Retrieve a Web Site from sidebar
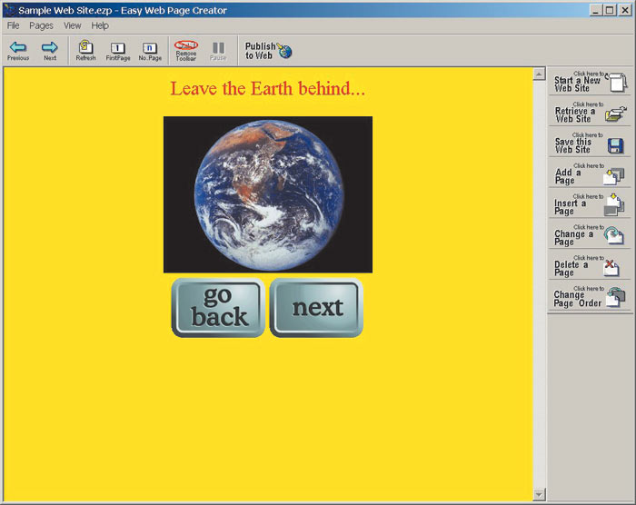Screen dimensions: 636x505 [589, 114]
